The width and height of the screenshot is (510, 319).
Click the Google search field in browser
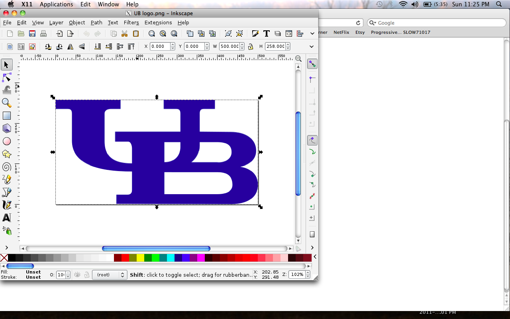coord(436,23)
